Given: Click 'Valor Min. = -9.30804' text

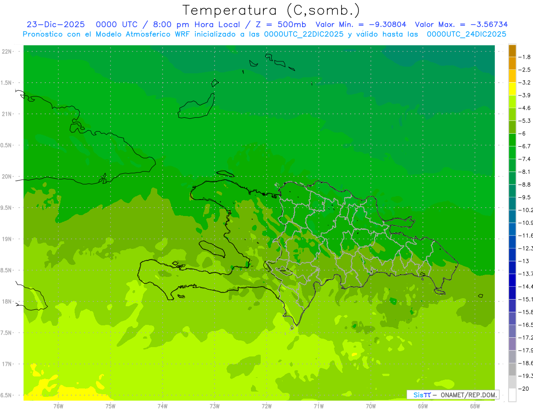Looking at the screenshot, I should point(361,24).
